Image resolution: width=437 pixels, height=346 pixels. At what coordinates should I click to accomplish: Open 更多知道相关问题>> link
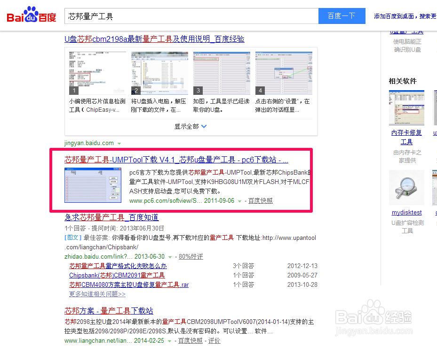point(97,294)
